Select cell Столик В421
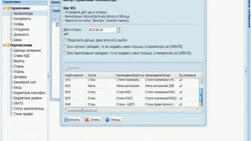The height and width of the screenshot is (141, 251). pyautogui.click(x=124, y=92)
